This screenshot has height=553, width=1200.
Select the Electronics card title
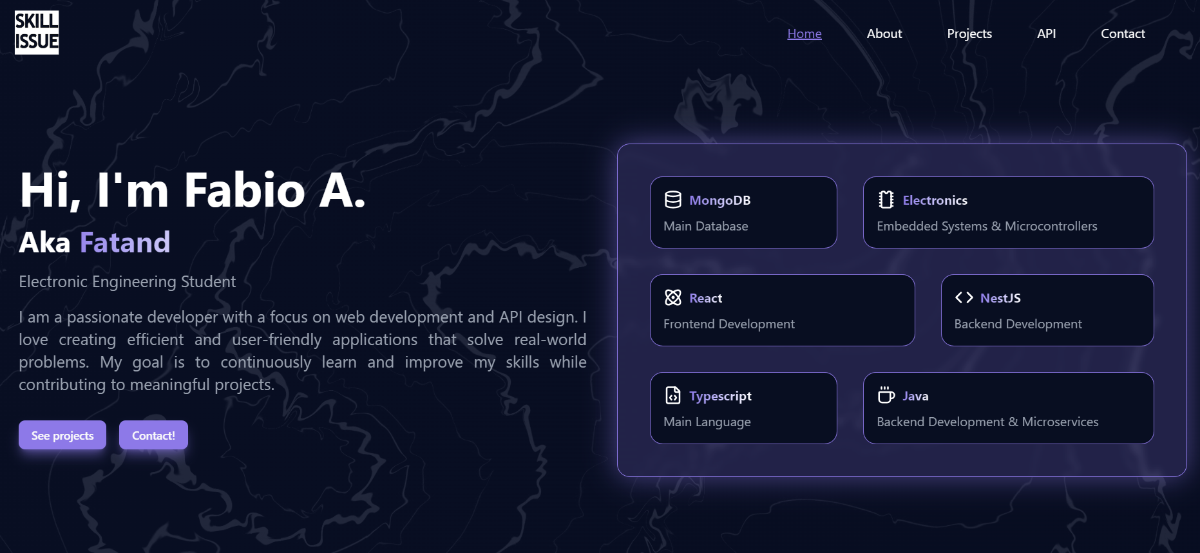click(x=935, y=200)
